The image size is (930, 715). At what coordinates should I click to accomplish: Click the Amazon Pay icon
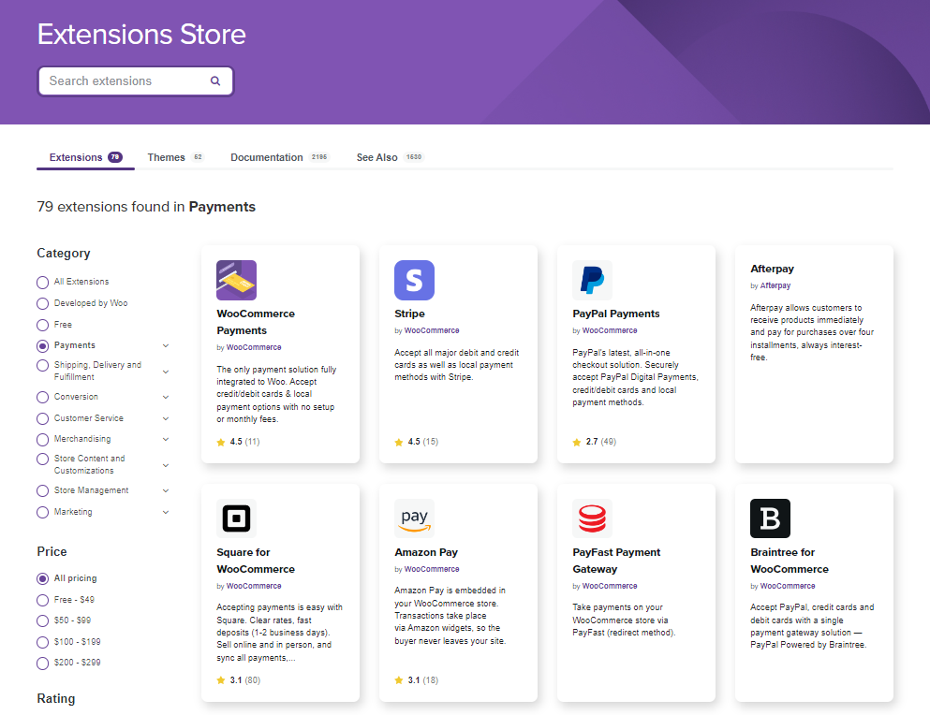click(414, 518)
